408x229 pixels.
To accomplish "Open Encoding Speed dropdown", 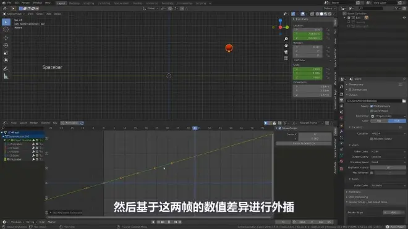I will click(388, 162).
